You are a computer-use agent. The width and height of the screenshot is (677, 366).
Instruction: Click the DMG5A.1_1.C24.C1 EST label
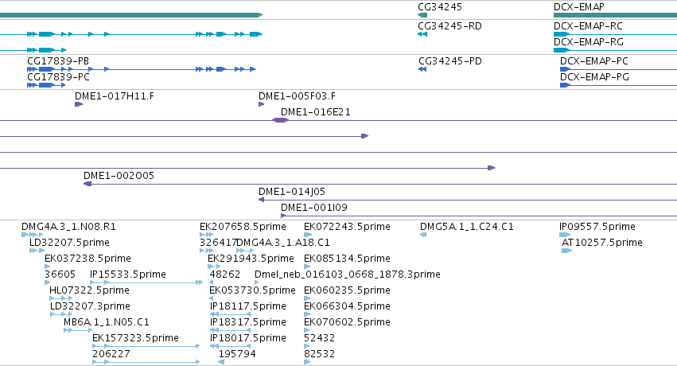tap(467, 226)
